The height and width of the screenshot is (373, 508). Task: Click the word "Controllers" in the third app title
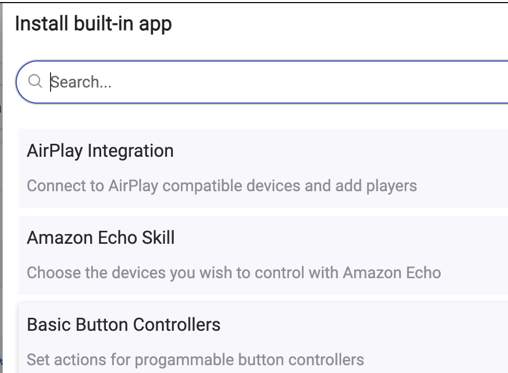(177, 325)
